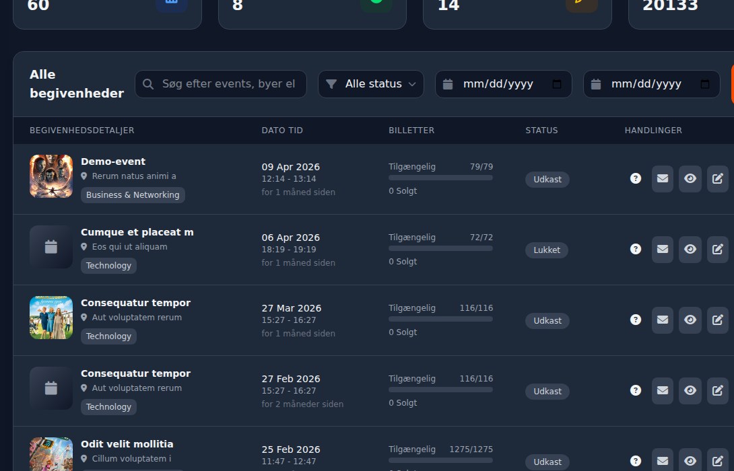The width and height of the screenshot is (734, 471).
Task: Open help icon for Demo-event row
Action: click(635, 178)
